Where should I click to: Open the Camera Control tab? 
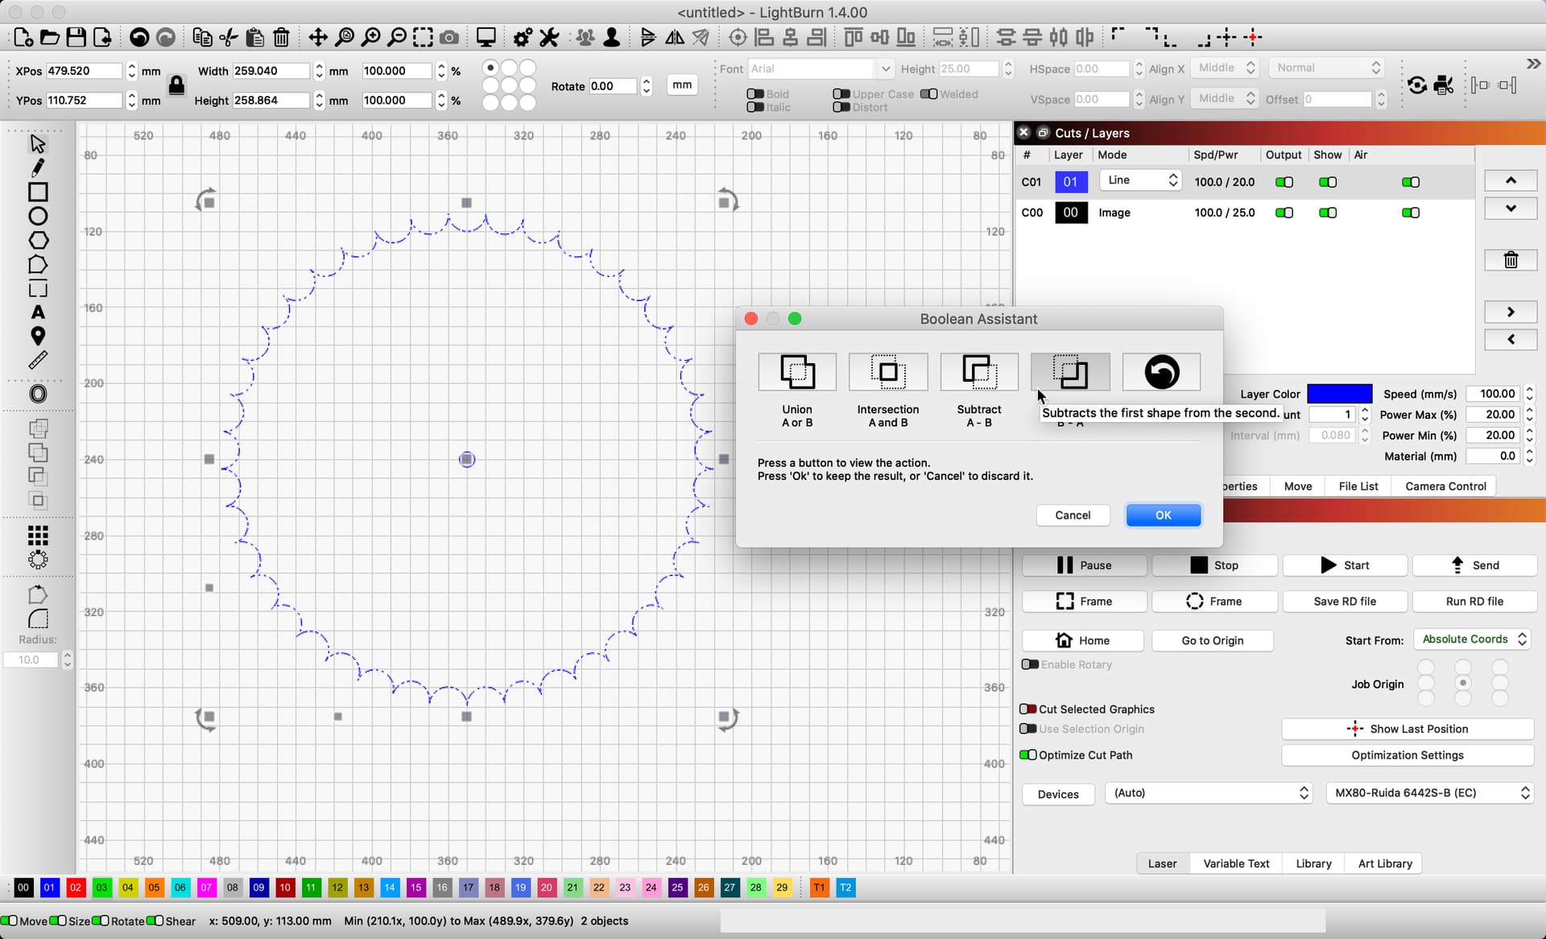[x=1445, y=486]
